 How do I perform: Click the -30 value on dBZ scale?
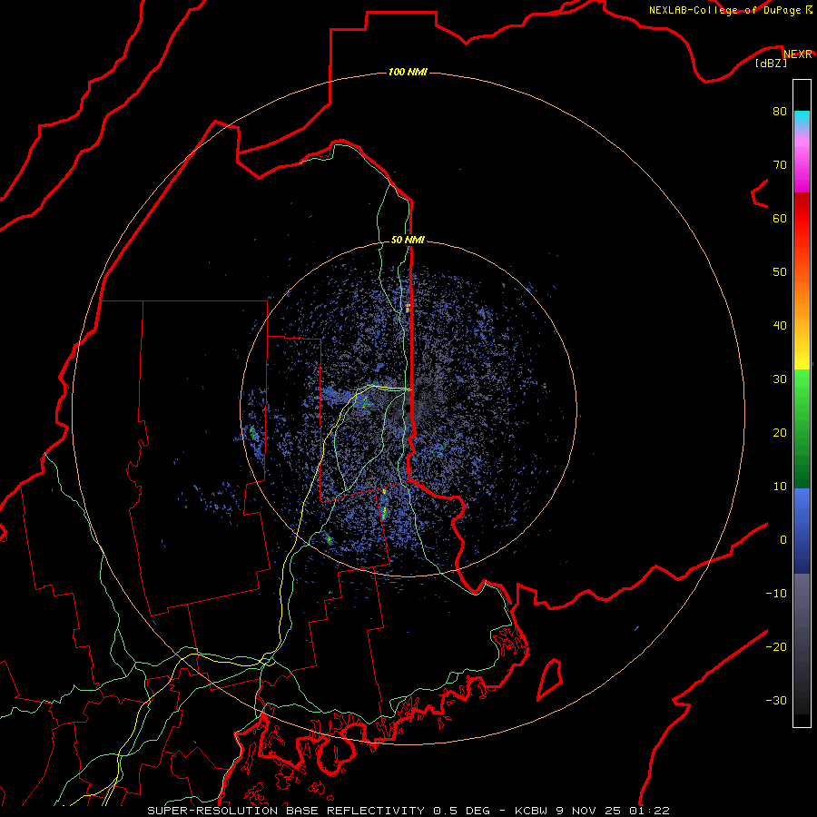(x=776, y=700)
